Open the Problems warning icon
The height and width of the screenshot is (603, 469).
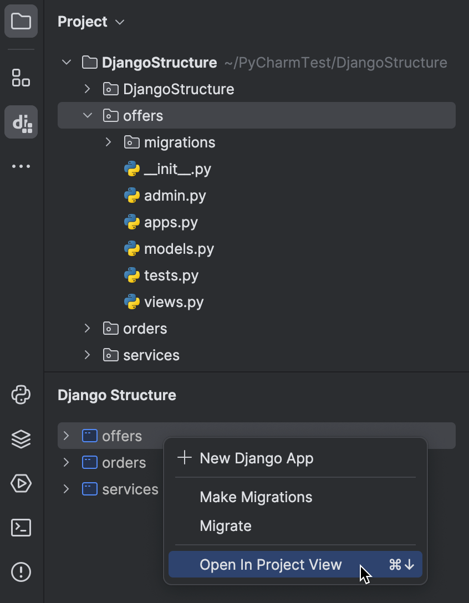pyautogui.click(x=21, y=571)
